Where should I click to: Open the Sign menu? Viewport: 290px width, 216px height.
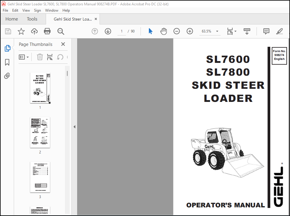[37, 10]
